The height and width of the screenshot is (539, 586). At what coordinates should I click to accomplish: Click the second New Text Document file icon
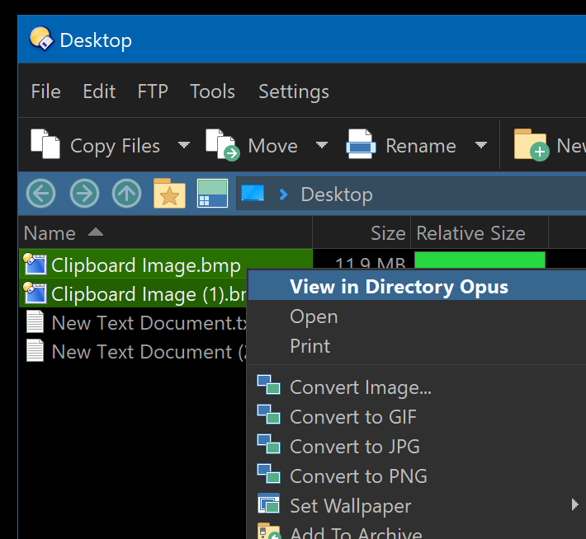(35, 350)
